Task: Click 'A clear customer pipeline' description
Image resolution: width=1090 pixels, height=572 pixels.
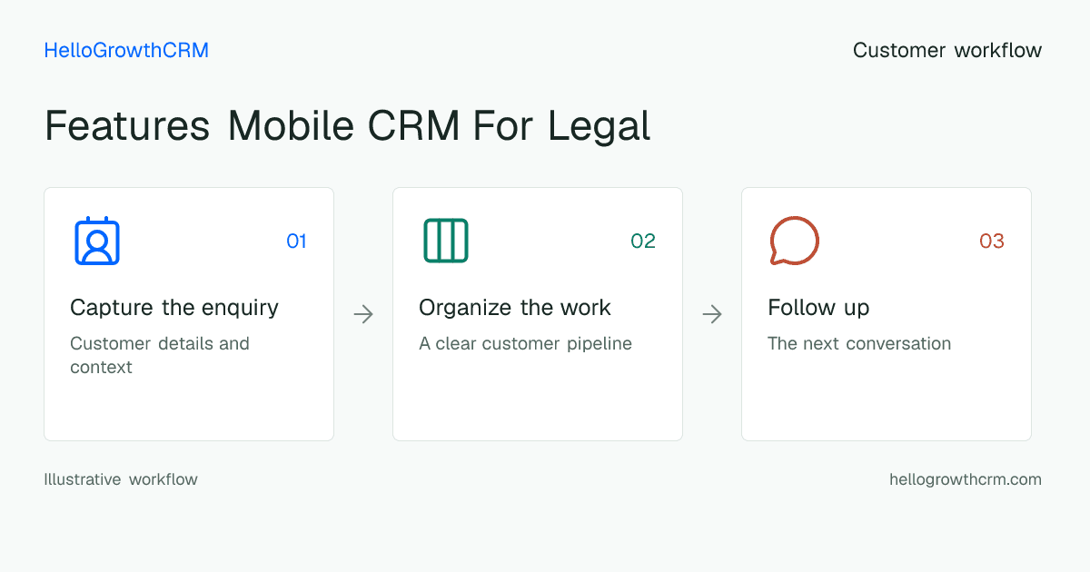Action: (x=525, y=344)
